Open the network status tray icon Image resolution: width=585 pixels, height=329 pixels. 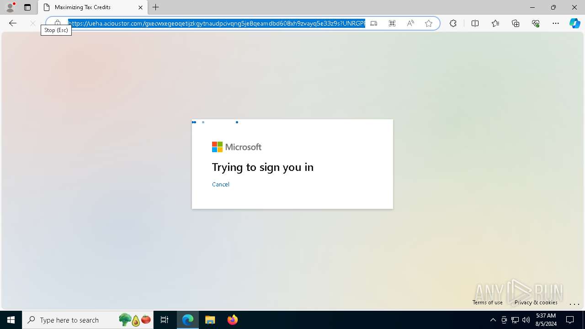(x=515, y=320)
